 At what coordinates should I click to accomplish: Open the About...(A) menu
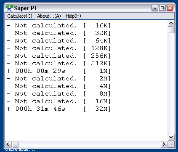49,16
